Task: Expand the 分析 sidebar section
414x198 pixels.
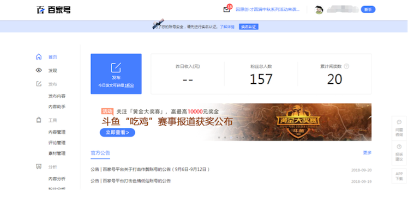Action: coord(52,167)
